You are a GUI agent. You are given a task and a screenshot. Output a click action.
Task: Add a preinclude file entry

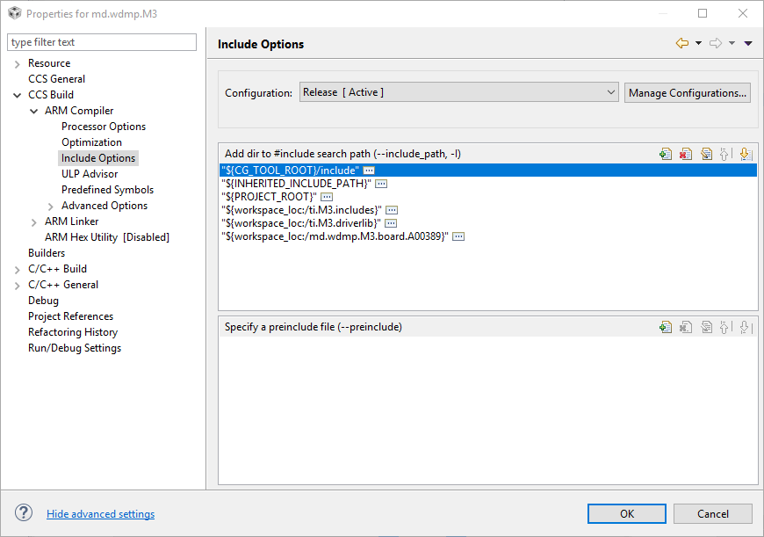click(666, 327)
